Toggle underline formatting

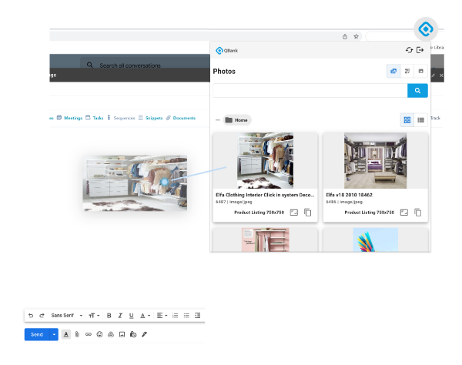tap(132, 316)
